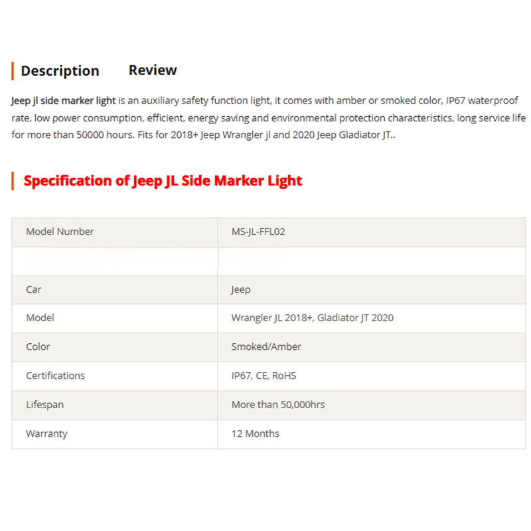This screenshot has width=531, height=531.
Task: Click the 'Model Number' label cell
Action: 60,232
